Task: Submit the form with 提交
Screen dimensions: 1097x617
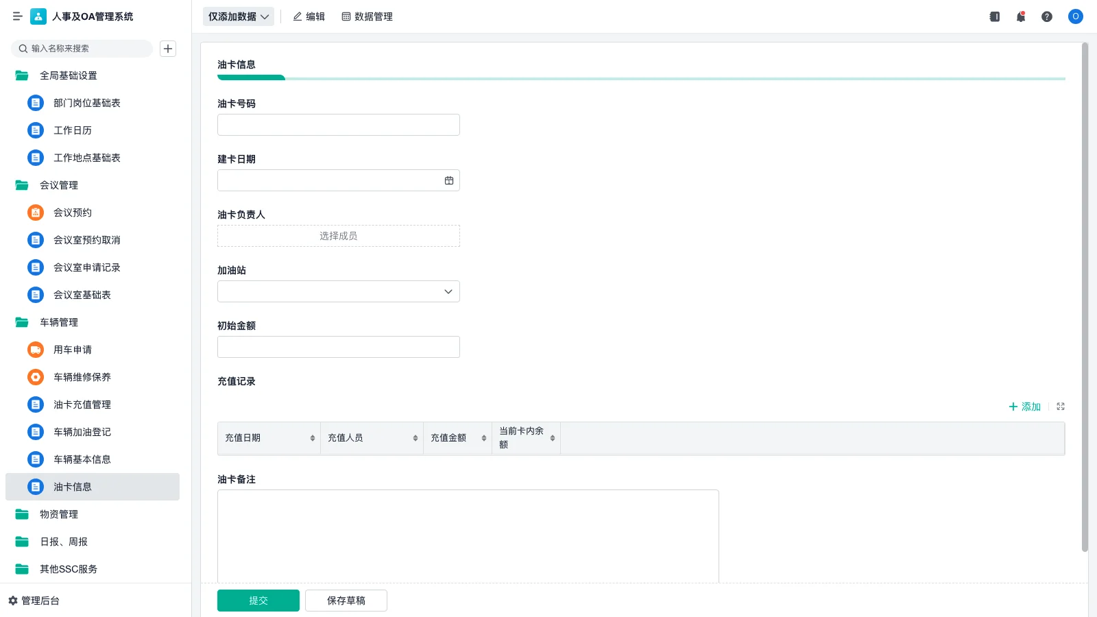Action: pyautogui.click(x=258, y=601)
